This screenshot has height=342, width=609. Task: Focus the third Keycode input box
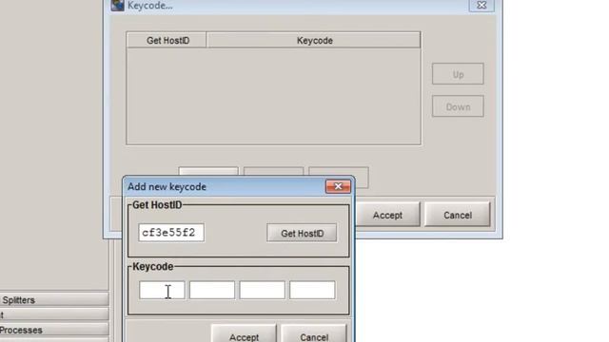[263, 290]
